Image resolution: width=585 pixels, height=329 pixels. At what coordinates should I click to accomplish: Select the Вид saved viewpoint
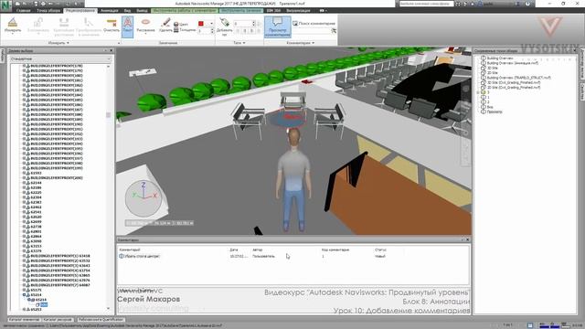(x=490, y=107)
